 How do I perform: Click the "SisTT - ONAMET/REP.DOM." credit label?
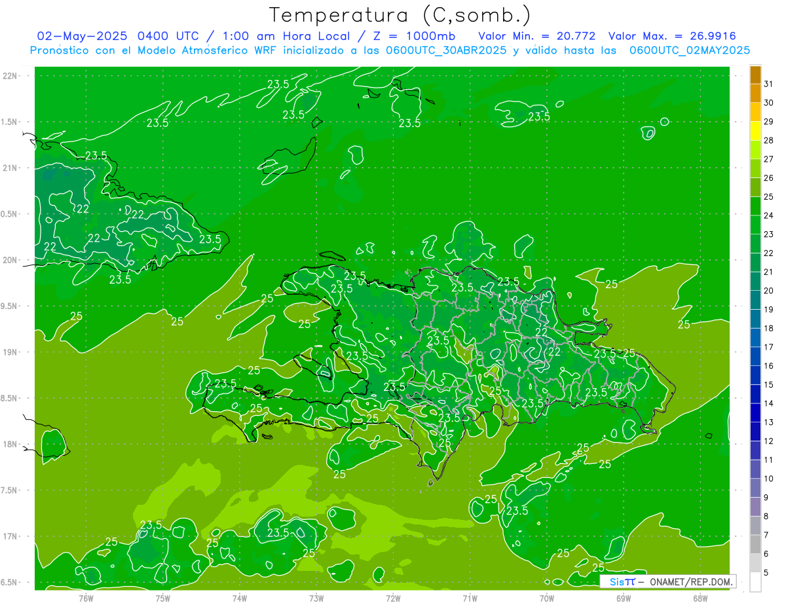668,581
